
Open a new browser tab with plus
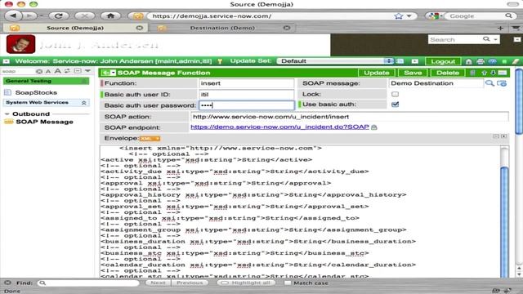point(500,29)
